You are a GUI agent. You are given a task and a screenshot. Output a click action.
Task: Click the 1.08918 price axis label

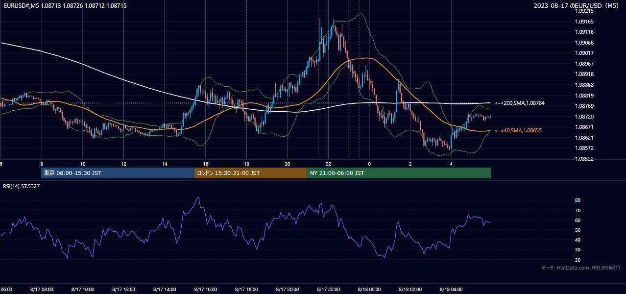[x=584, y=74]
